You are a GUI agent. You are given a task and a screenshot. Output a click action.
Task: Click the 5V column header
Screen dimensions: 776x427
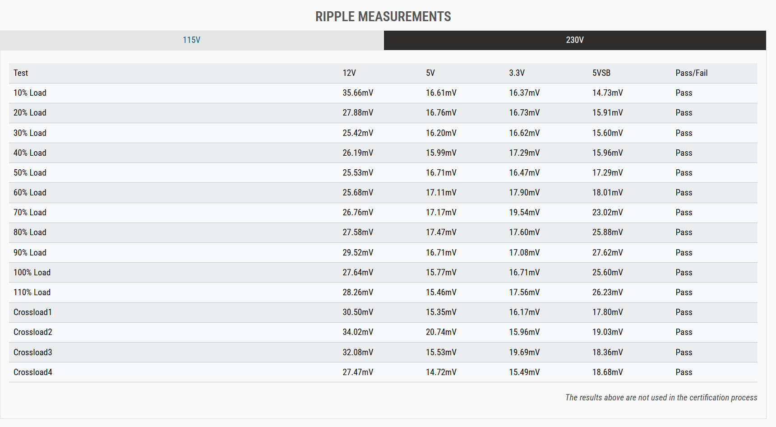click(430, 73)
